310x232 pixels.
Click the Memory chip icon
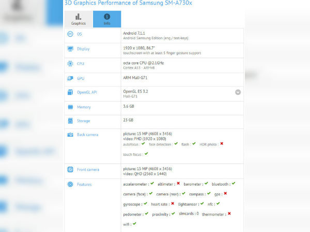pos(70,107)
